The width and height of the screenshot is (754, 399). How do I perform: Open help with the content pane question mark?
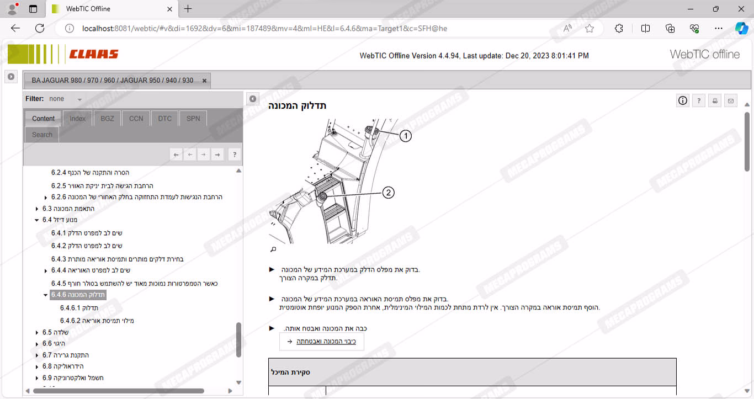699,100
